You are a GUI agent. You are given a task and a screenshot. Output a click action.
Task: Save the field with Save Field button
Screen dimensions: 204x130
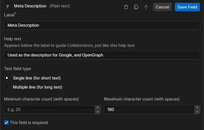[x=187, y=7]
